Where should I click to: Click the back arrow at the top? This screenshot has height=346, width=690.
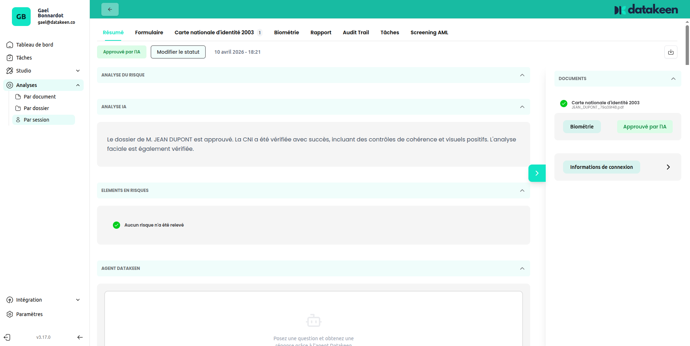point(110,9)
